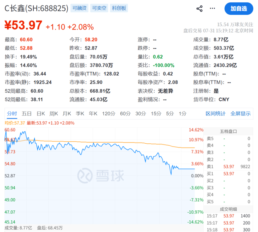This screenshot has width=258, height=232.
Task: Click the 买5 order row
Action: coord(228,202)
